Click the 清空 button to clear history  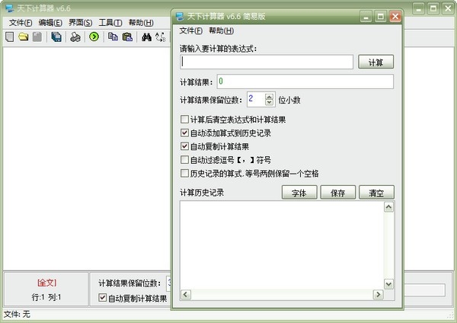click(x=376, y=193)
